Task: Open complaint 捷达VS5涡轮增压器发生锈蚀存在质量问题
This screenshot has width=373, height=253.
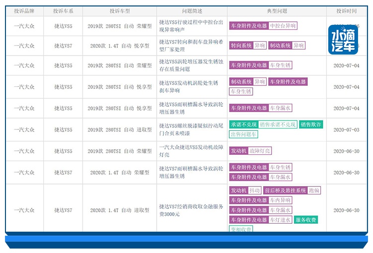Action: [x=191, y=65]
